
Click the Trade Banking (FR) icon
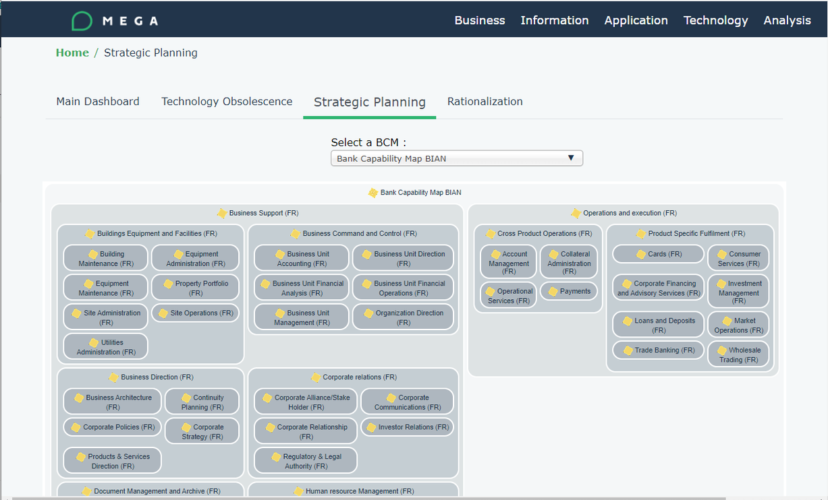[x=627, y=350]
